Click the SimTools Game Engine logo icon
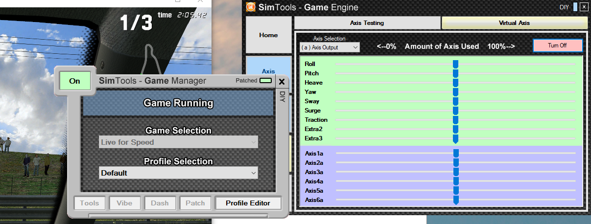The height and width of the screenshot is (224, 591). pos(251,7)
